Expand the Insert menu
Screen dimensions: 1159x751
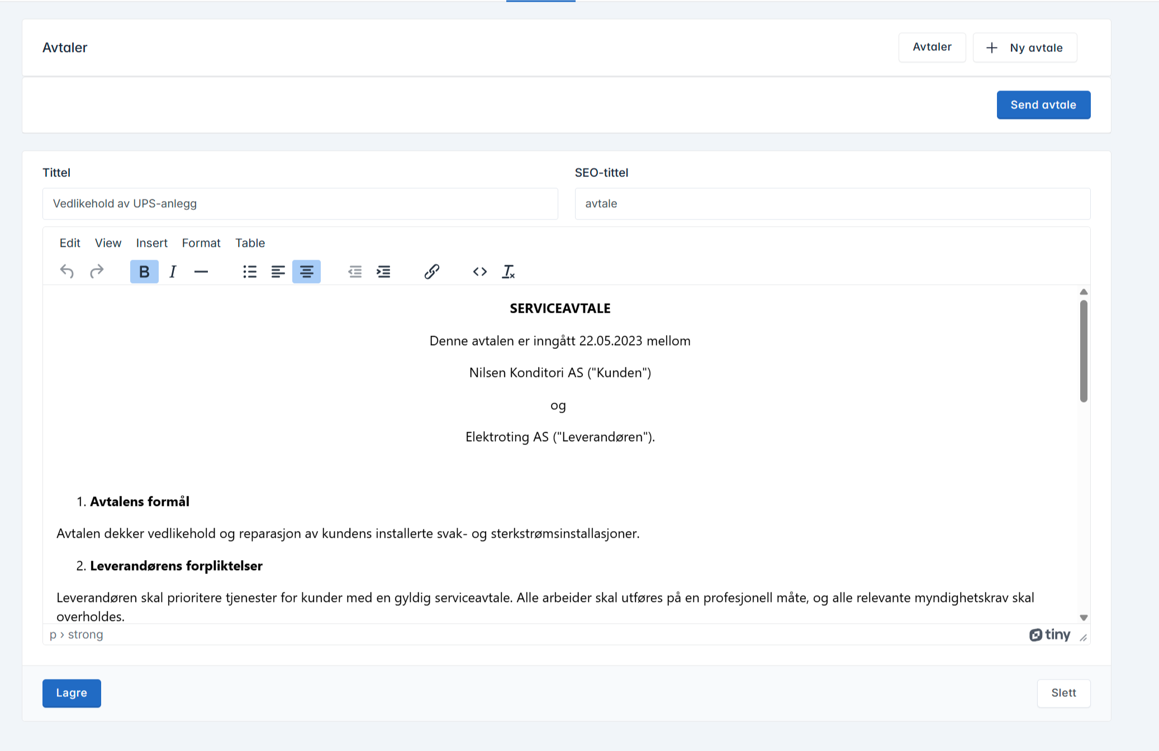[x=151, y=243]
